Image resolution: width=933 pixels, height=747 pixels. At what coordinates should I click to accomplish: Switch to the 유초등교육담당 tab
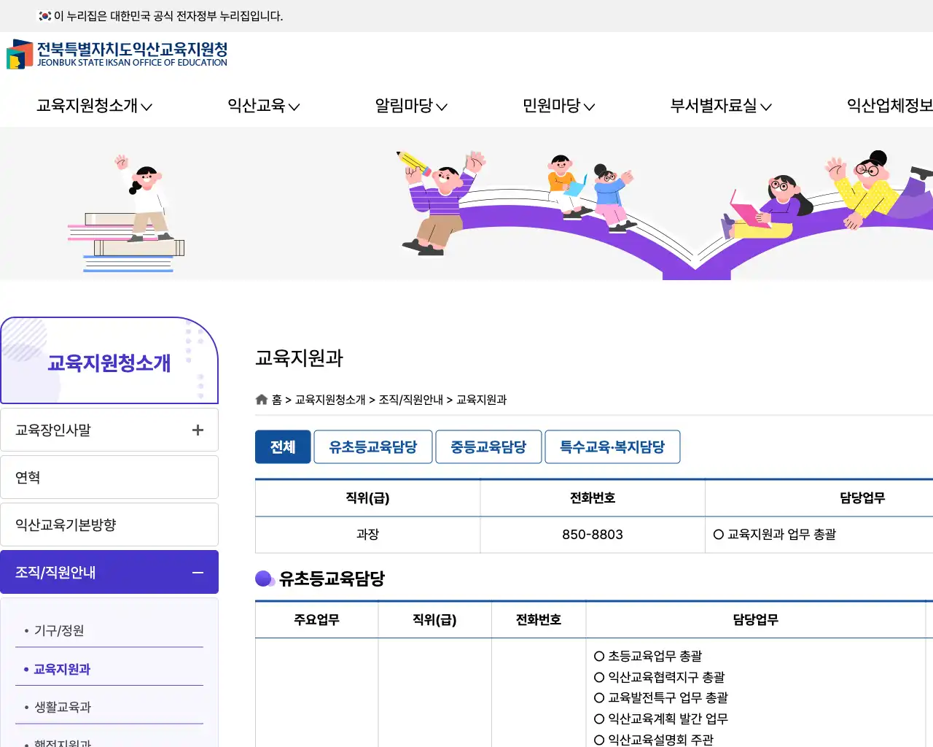point(372,446)
